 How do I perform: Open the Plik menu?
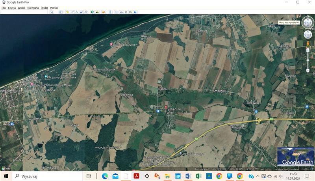[x=4, y=8]
